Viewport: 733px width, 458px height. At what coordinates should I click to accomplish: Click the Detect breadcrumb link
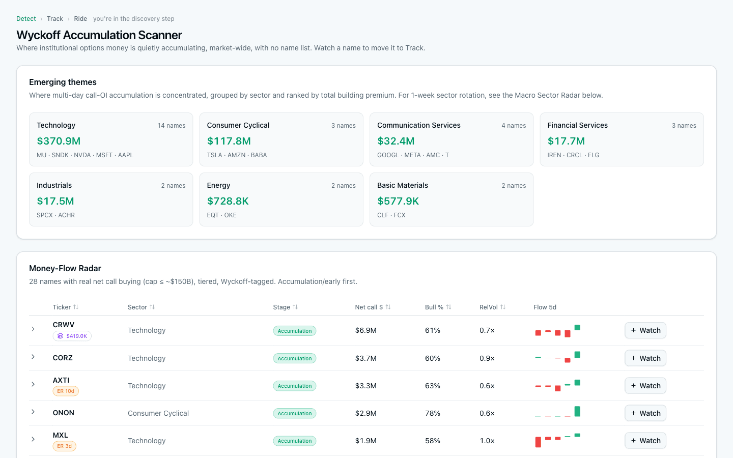click(26, 19)
